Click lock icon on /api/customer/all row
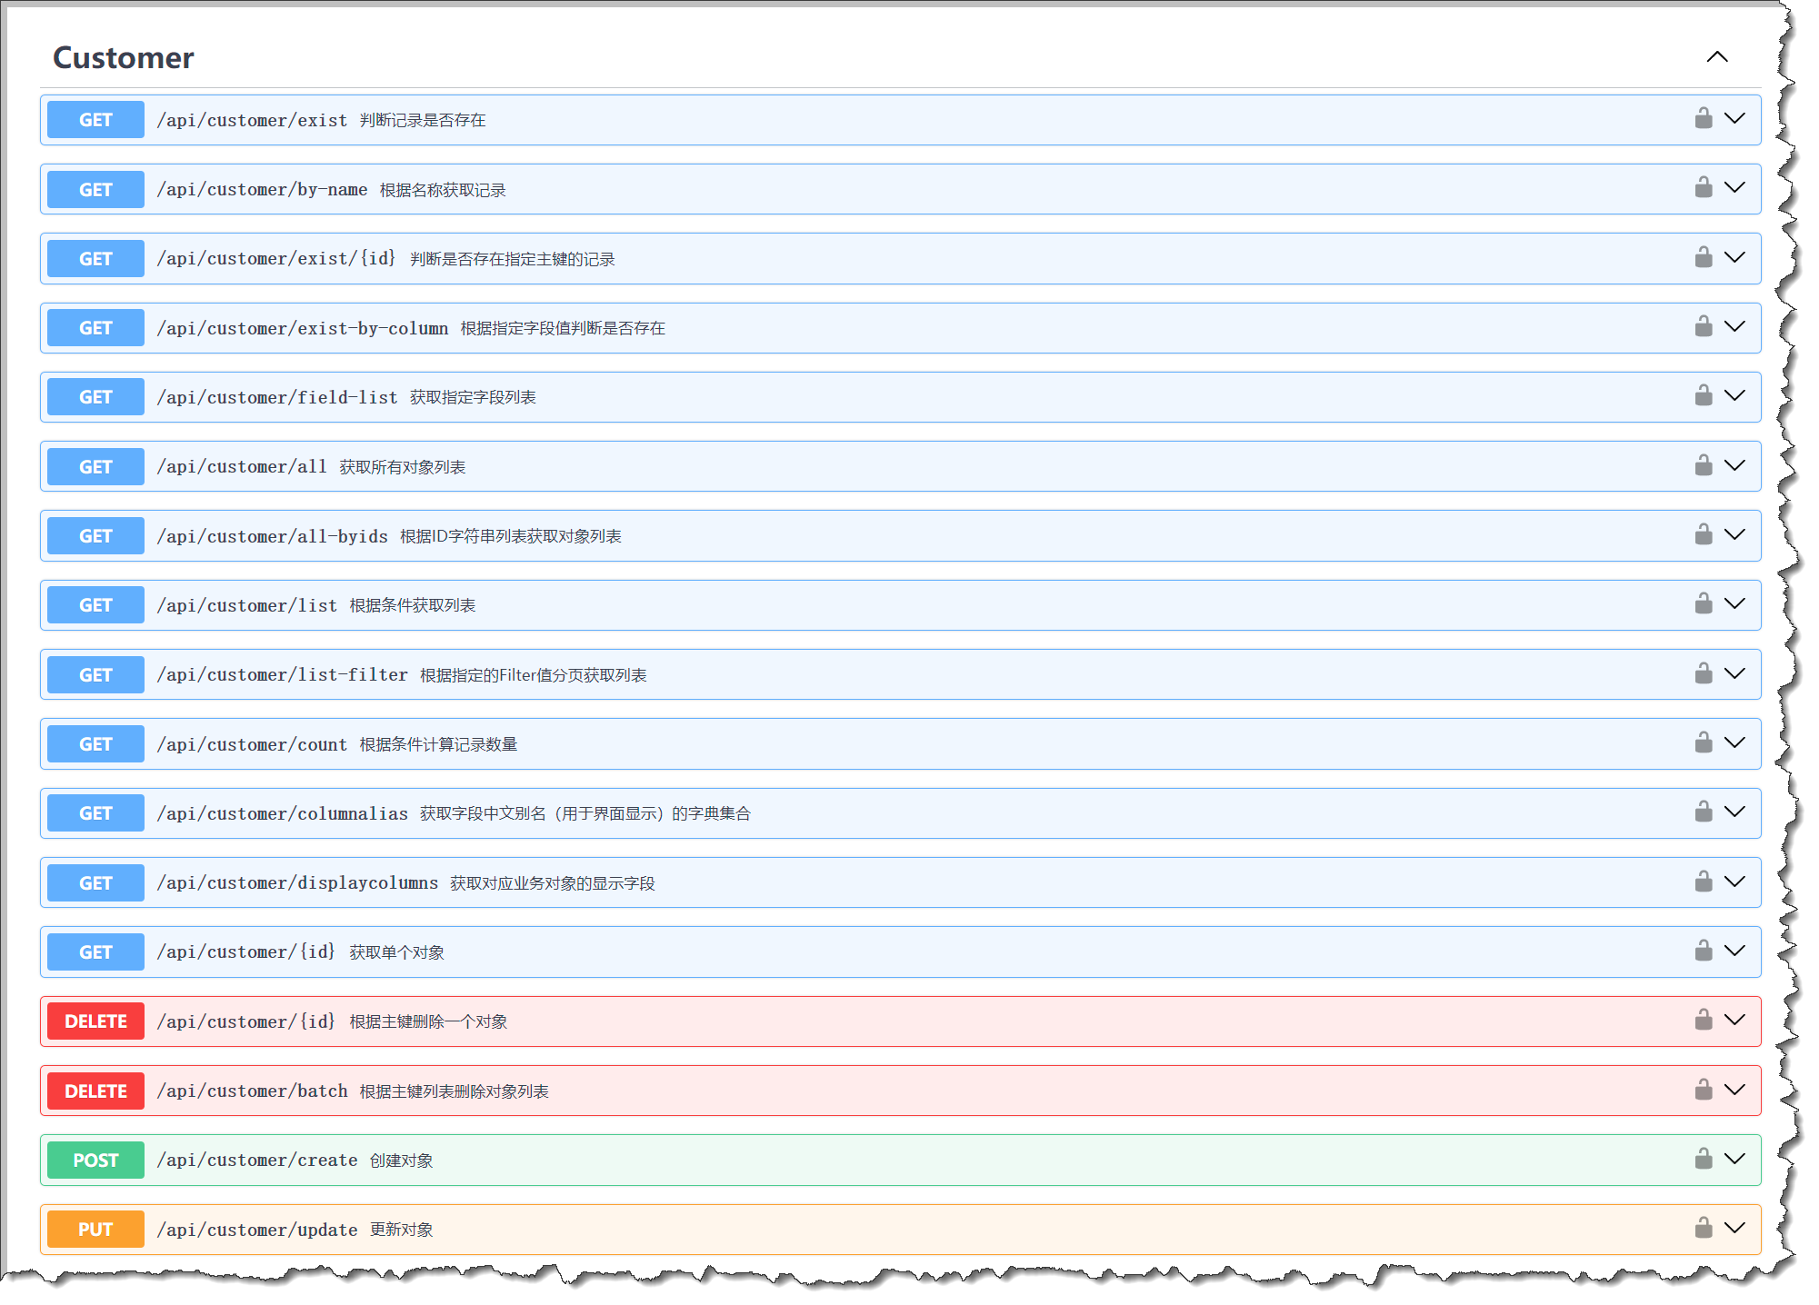This screenshot has width=1819, height=1305. click(x=1703, y=465)
